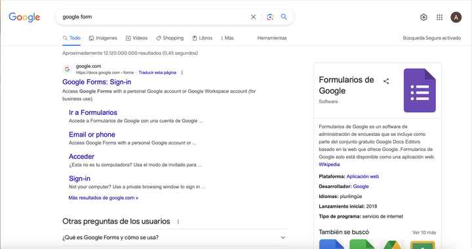Click the Otras preguntas de los usuarios heading

(x=116, y=222)
